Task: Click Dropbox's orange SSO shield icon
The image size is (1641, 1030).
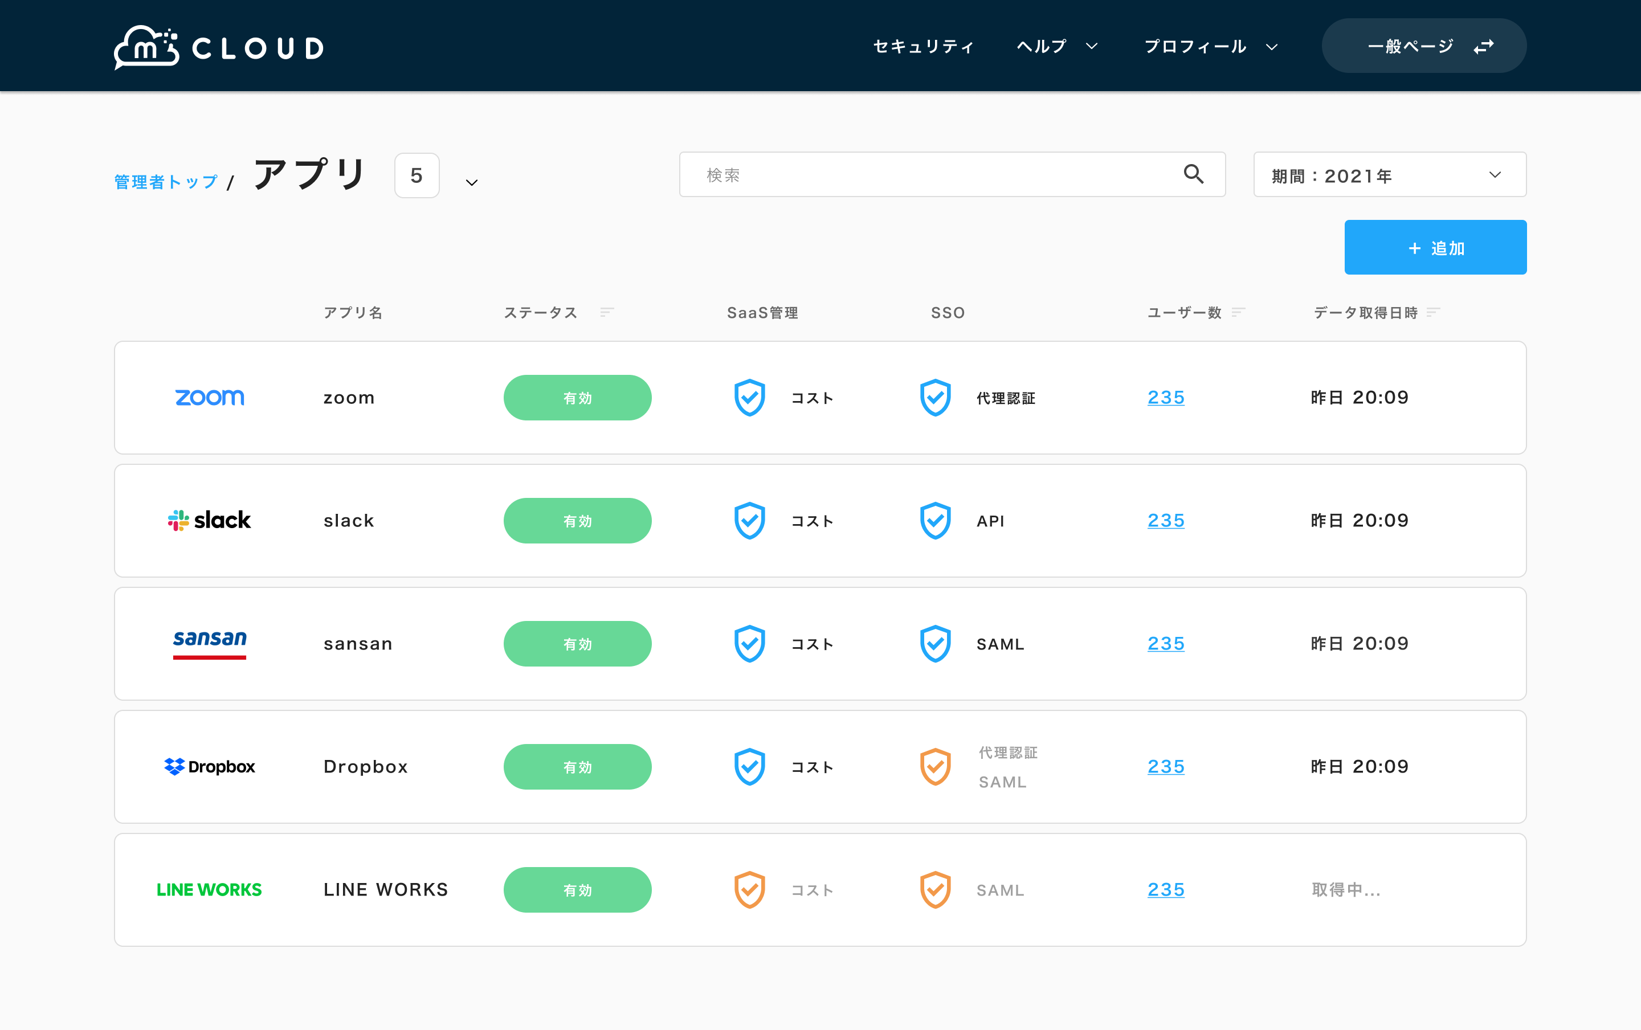Action: click(x=935, y=767)
